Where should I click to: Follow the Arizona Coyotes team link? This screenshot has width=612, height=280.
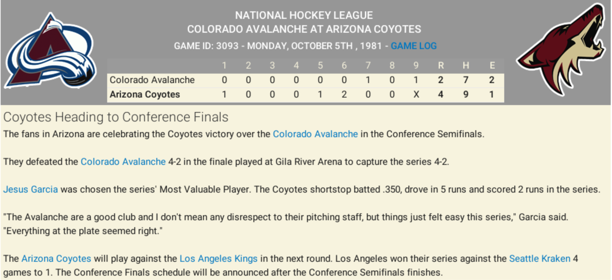pyautogui.click(x=56, y=259)
